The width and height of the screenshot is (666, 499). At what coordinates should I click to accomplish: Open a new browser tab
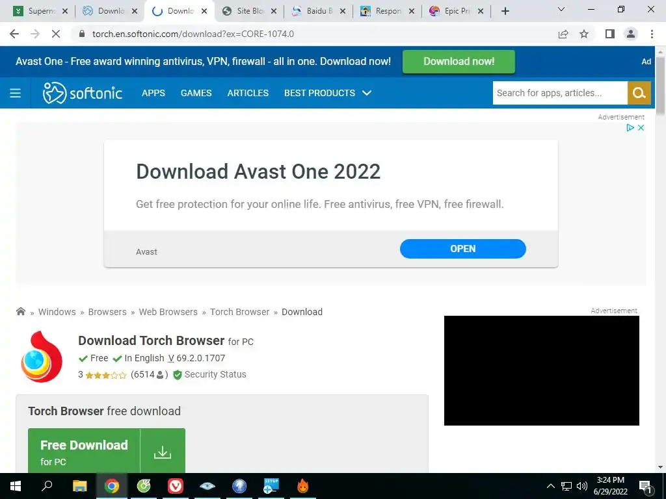pyautogui.click(x=505, y=11)
